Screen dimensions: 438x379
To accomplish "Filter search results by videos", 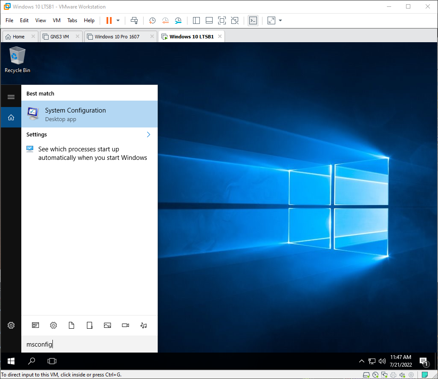I will click(x=125, y=325).
